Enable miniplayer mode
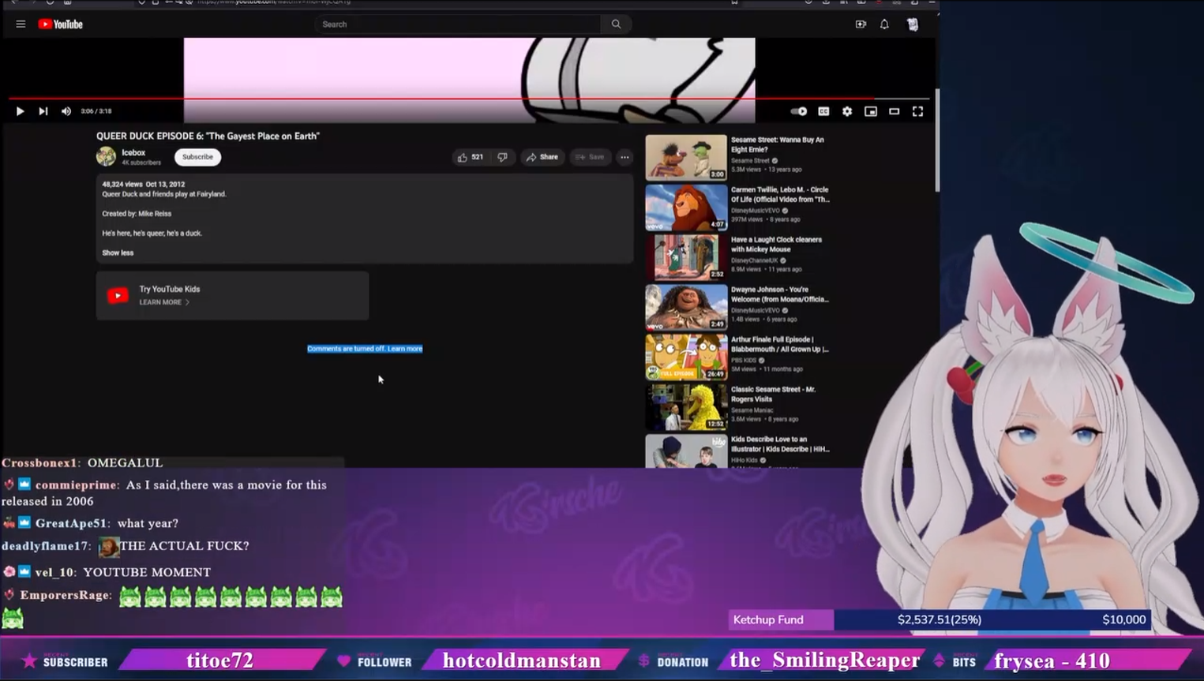 (871, 111)
